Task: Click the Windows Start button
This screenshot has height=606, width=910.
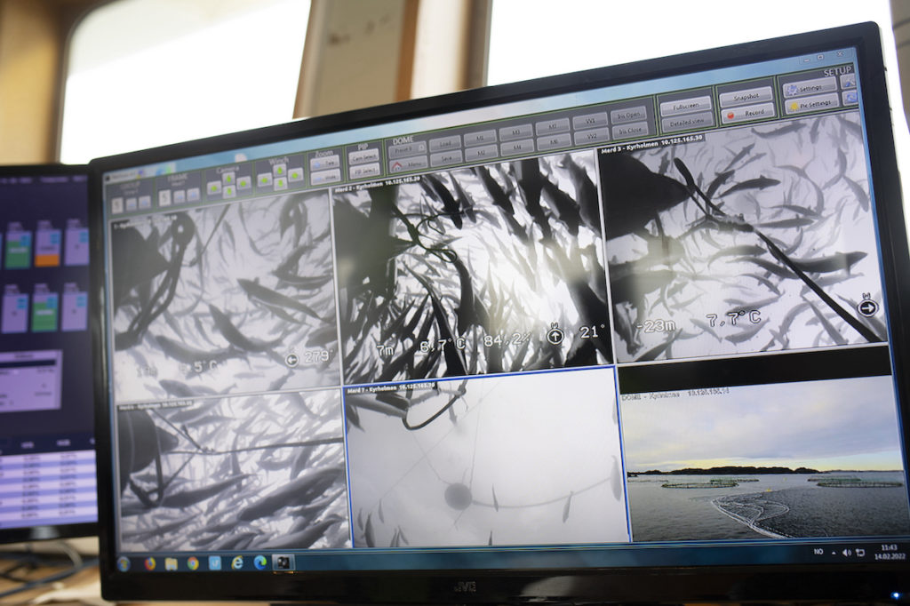Action: (x=123, y=563)
